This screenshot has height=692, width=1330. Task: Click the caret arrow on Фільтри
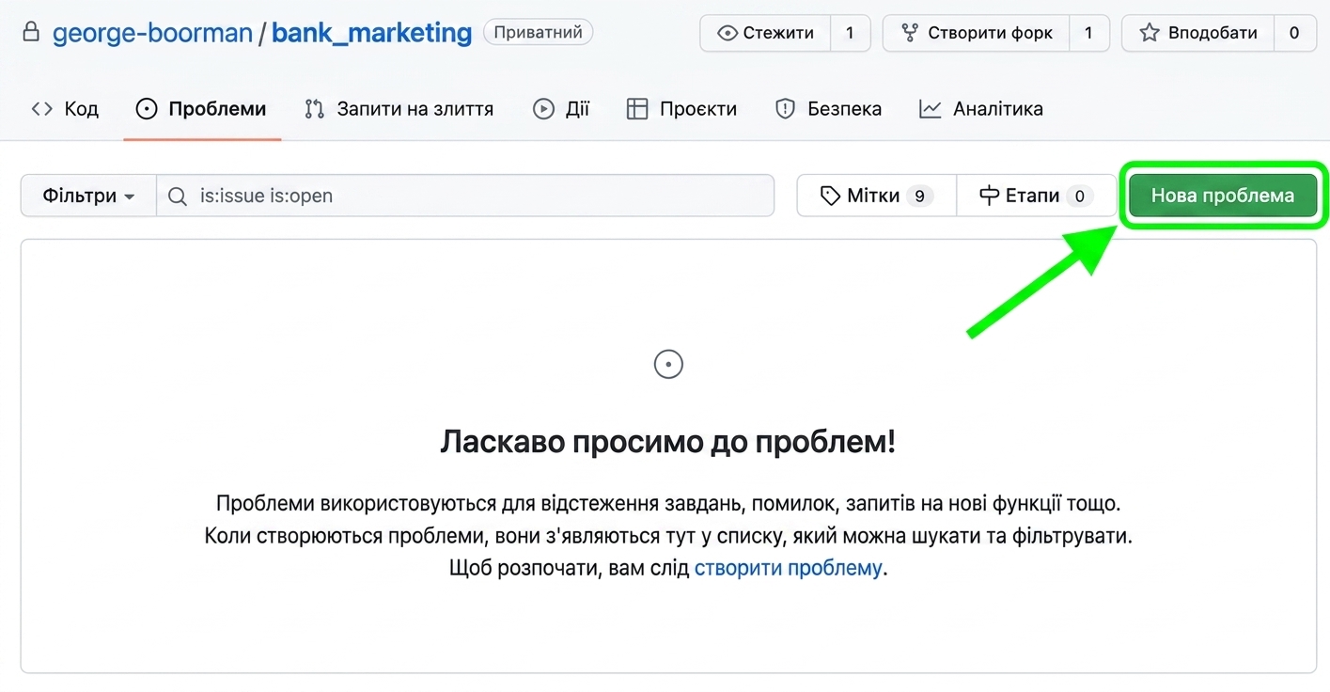click(x=129, y=197)
